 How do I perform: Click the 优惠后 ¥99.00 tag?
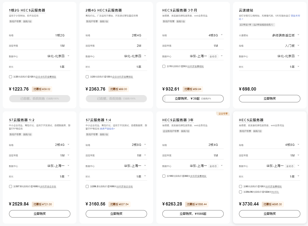tap(119, 89)
